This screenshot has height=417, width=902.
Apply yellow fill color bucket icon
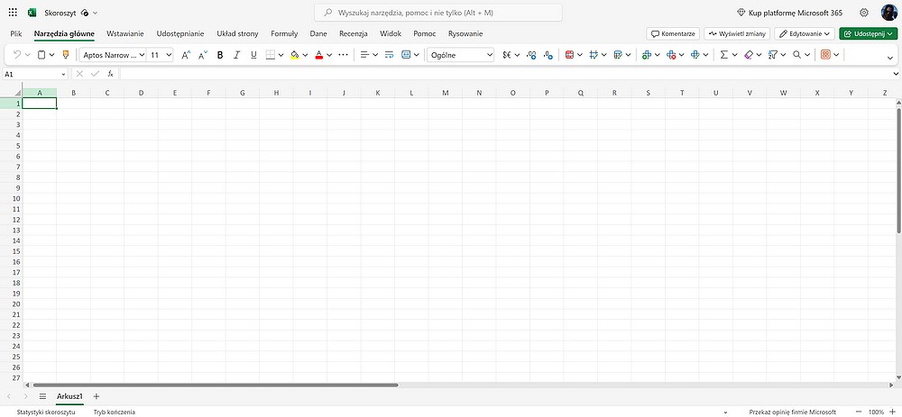pos(295,55)
